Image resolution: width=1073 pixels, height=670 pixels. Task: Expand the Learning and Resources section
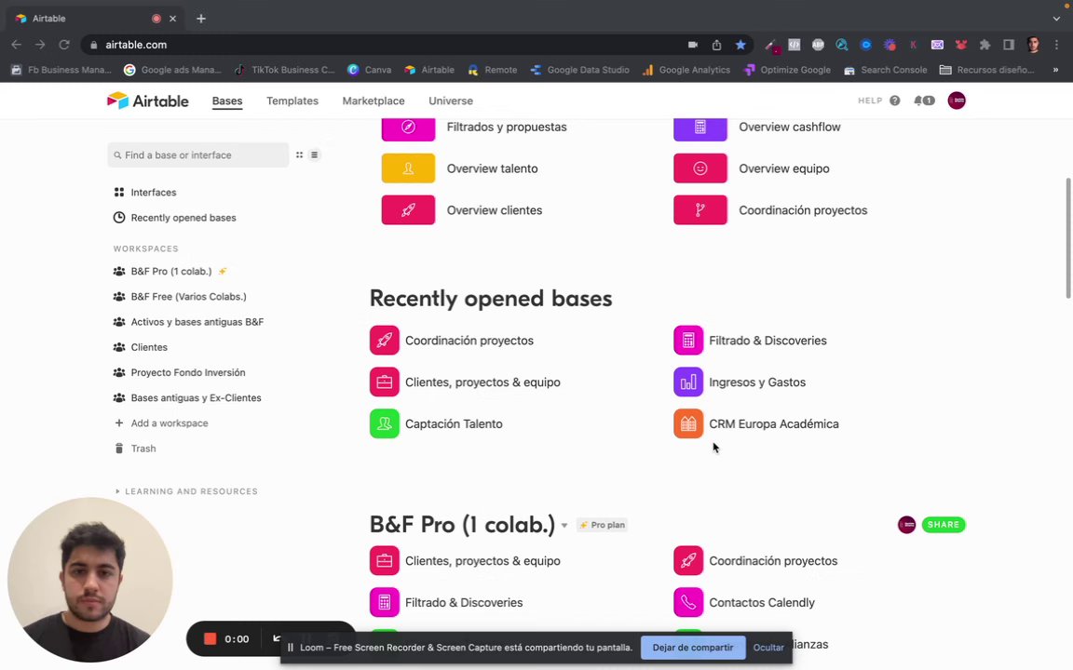[x=186, y=491]
